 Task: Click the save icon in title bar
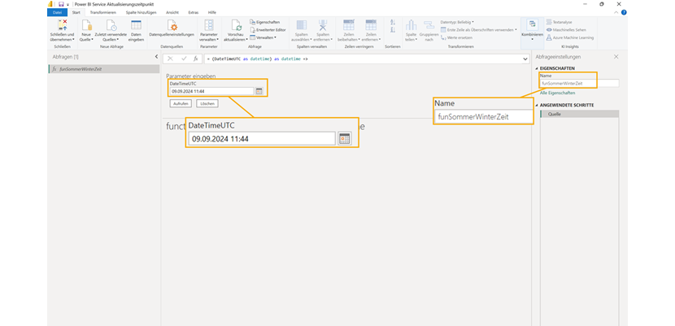pos(59,4)
